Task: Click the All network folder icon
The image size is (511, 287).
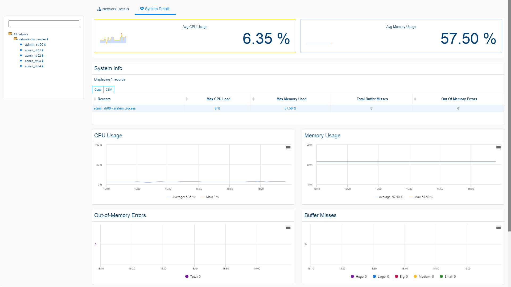Action: [10, 33]
